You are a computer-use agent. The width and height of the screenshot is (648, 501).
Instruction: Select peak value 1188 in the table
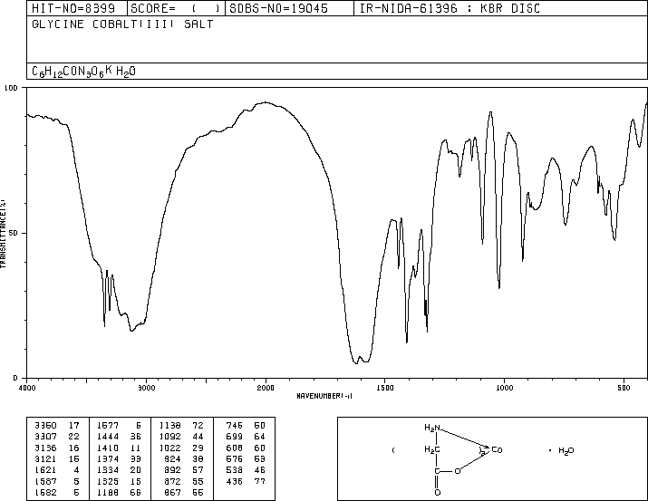tap(108, 492)
